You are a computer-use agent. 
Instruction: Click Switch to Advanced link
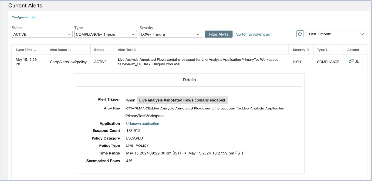coord(253,34)
